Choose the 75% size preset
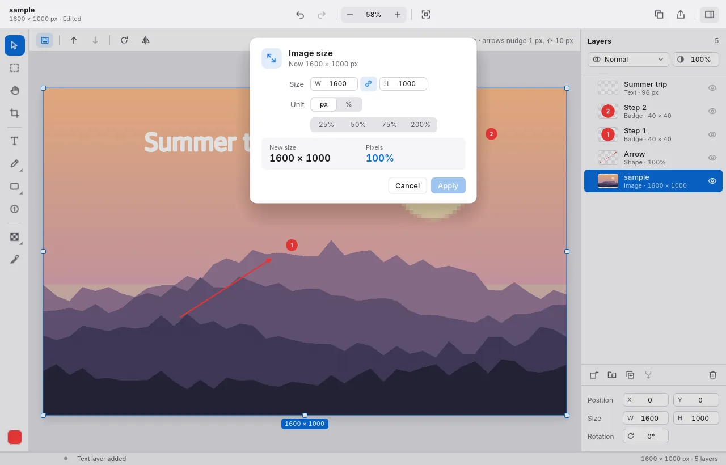This screenshot has height=465, width=726. pyautogui.click(x=389, y=125)
